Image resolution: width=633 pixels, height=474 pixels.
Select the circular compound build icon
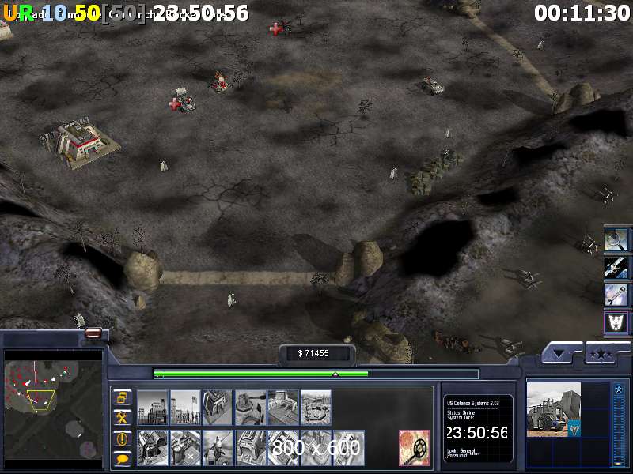(x=316, y=407)
